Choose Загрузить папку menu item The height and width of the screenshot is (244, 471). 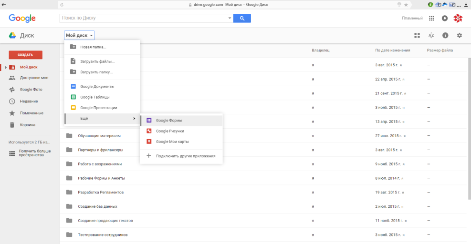tap(102, 72)
